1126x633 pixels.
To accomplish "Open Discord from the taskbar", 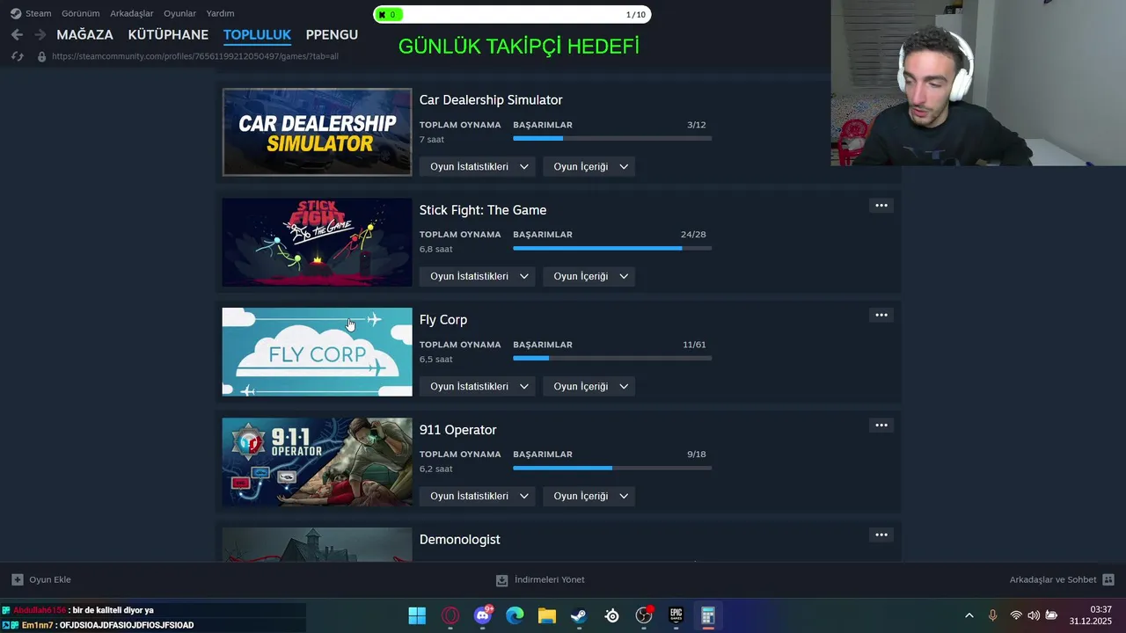I will pyautogui.click(x=483, y=615).
